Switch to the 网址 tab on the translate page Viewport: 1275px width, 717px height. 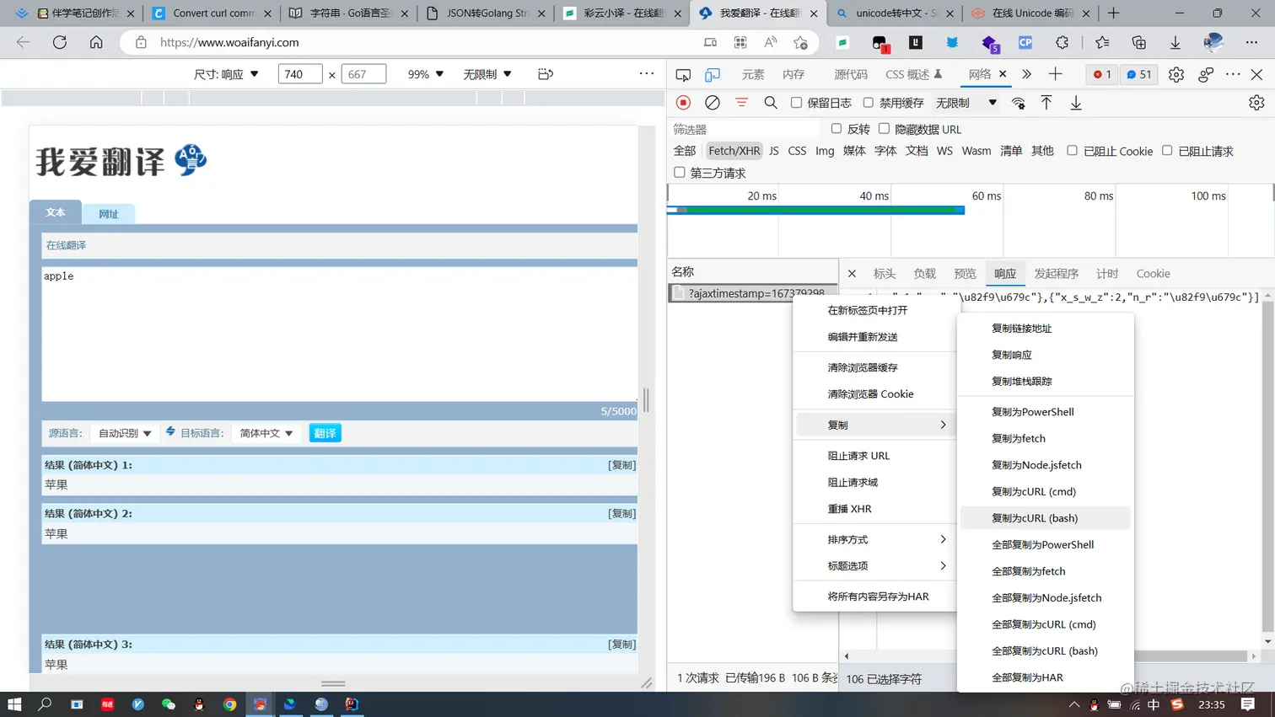[x=109, y=214]
